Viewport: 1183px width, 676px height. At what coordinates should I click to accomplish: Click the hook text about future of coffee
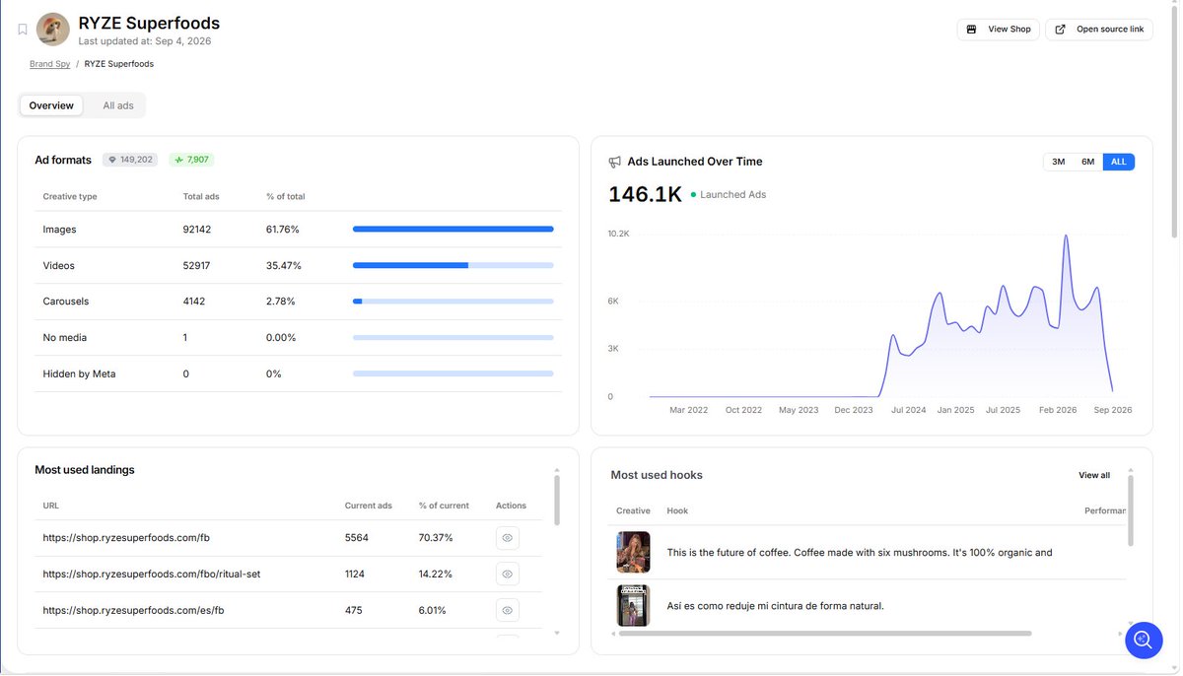[x=860, y=553]
